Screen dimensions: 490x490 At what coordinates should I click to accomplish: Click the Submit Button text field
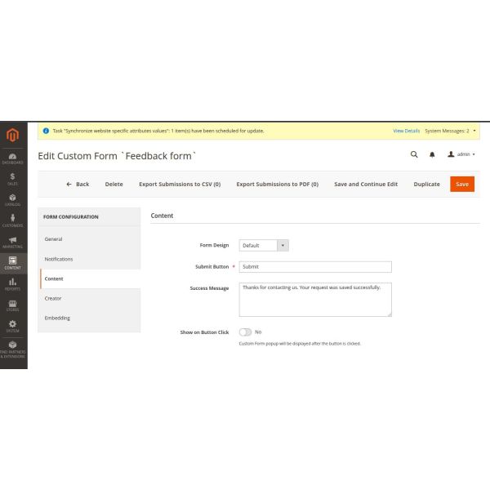click(x=315, y=266)
